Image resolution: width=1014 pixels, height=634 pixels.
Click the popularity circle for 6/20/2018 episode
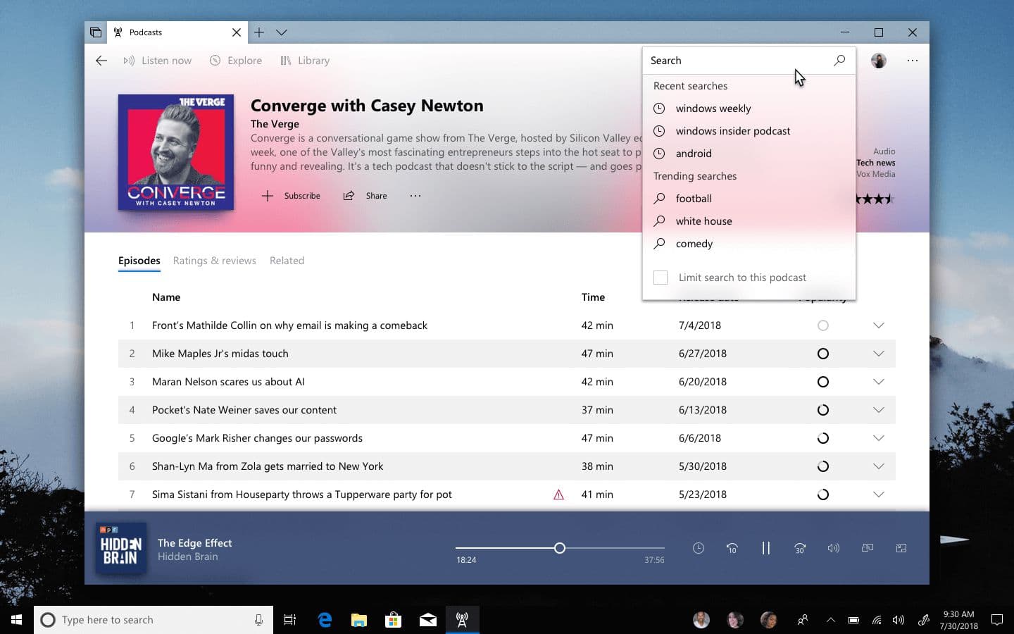(x=823, y=382)
